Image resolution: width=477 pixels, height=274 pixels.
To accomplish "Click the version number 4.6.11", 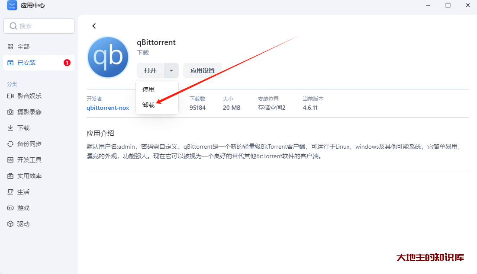I will [310, 108].
